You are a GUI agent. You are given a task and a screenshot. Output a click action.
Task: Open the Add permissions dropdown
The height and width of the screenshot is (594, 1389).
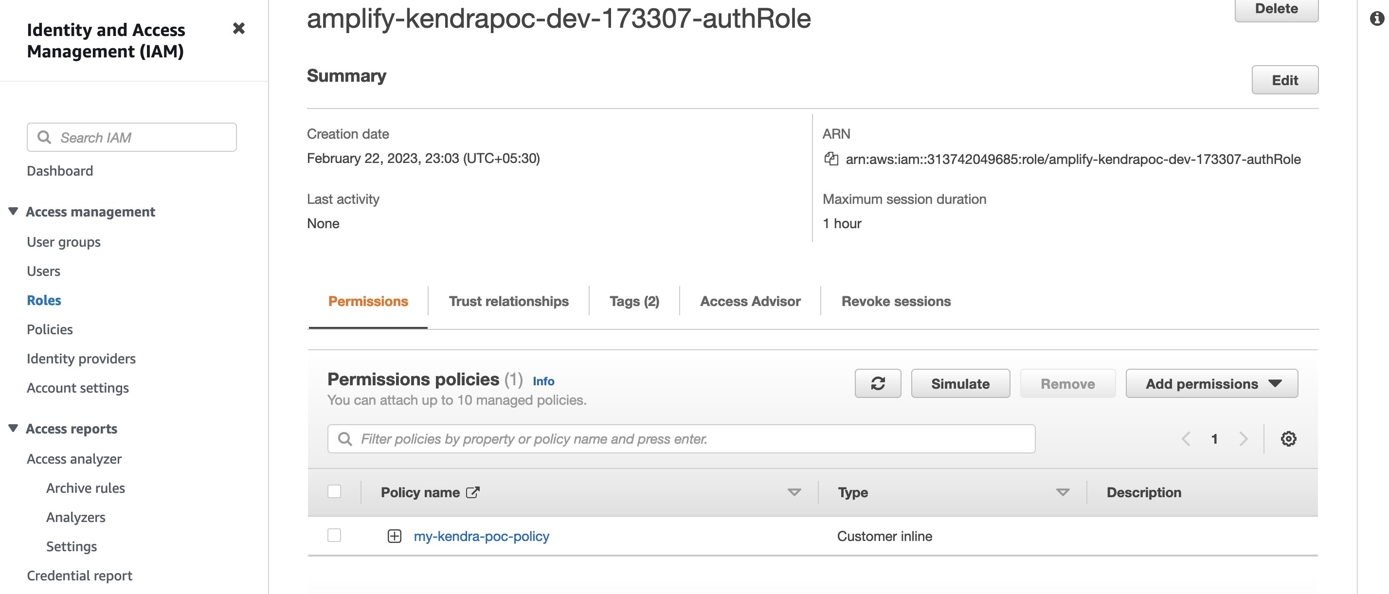click(1211, 383)
